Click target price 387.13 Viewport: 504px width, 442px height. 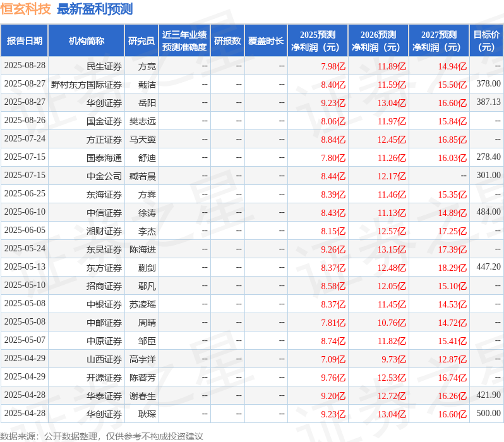click(x=489, y=102)
